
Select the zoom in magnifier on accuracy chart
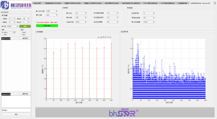tap(105, 37)
